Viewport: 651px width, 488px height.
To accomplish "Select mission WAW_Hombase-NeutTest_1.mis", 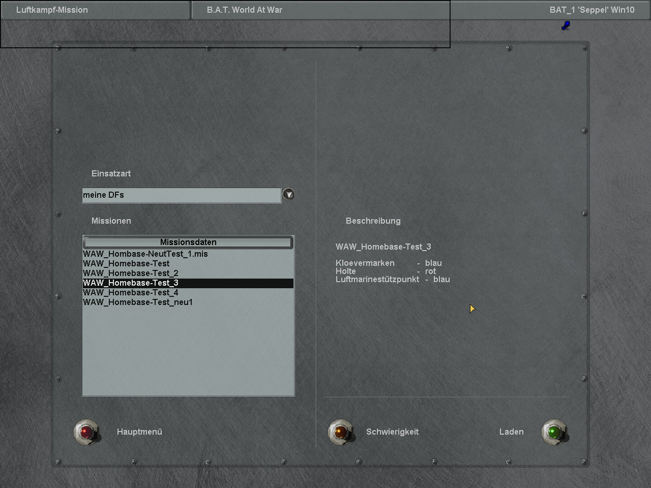I will click(188, 254).
